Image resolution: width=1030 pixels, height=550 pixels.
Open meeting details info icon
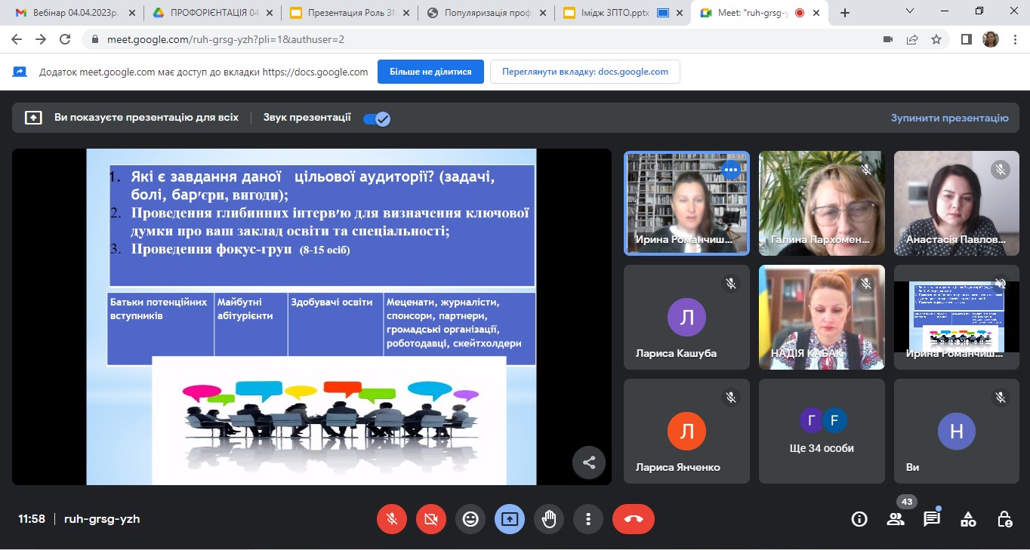pyautogui.click(x=859, y=519)
